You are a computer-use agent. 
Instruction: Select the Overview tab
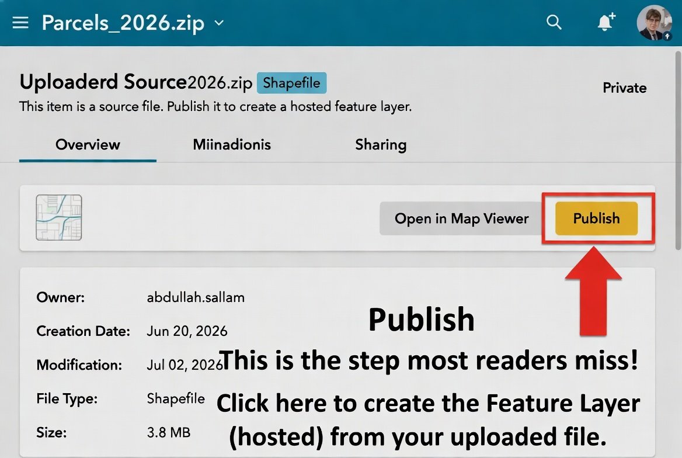click(88, 144)
